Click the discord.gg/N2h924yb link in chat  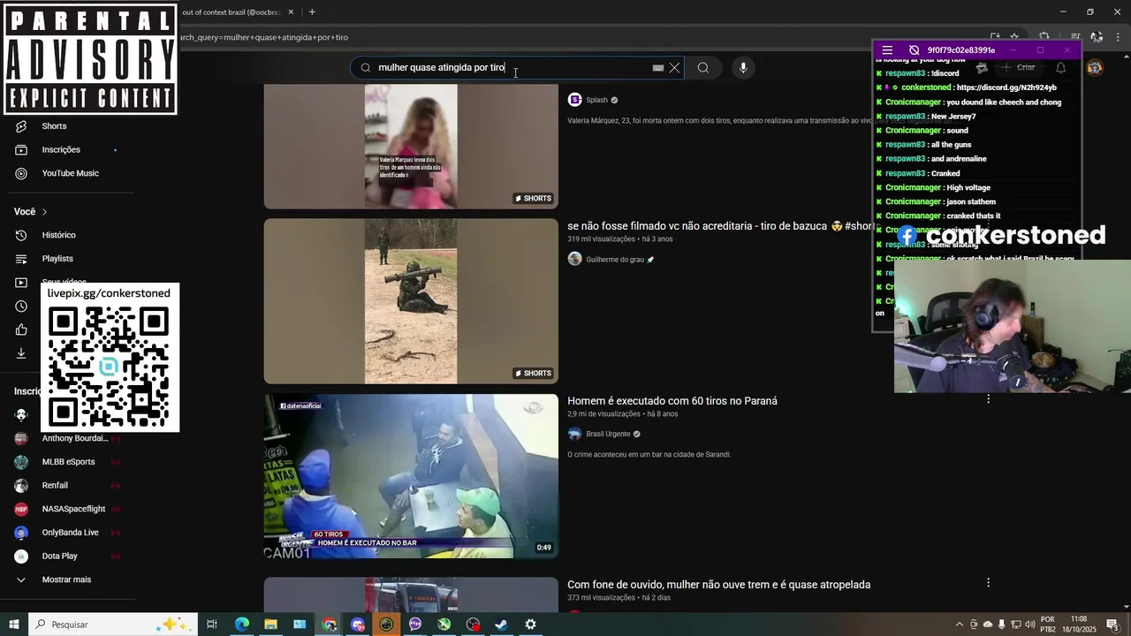click(x=1006, y=88)
